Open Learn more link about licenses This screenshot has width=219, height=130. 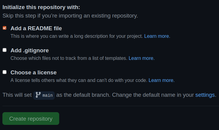point(161,80)
